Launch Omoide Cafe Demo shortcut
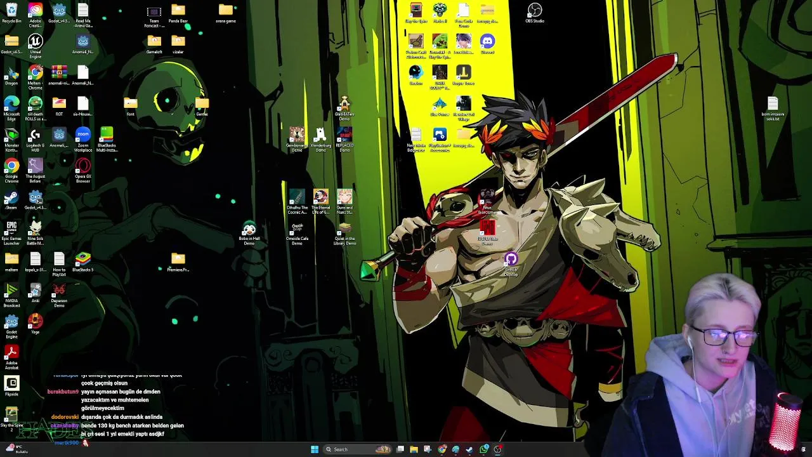 click(x=297, y=233)
